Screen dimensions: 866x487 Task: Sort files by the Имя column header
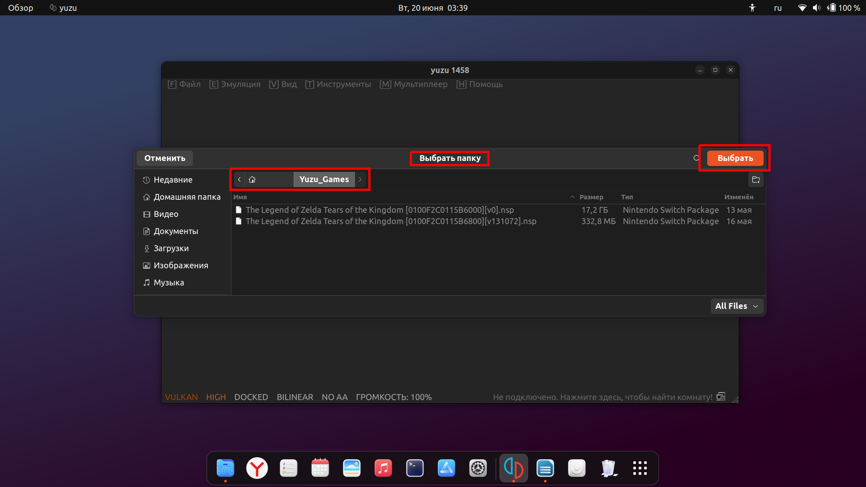(240, 197)
